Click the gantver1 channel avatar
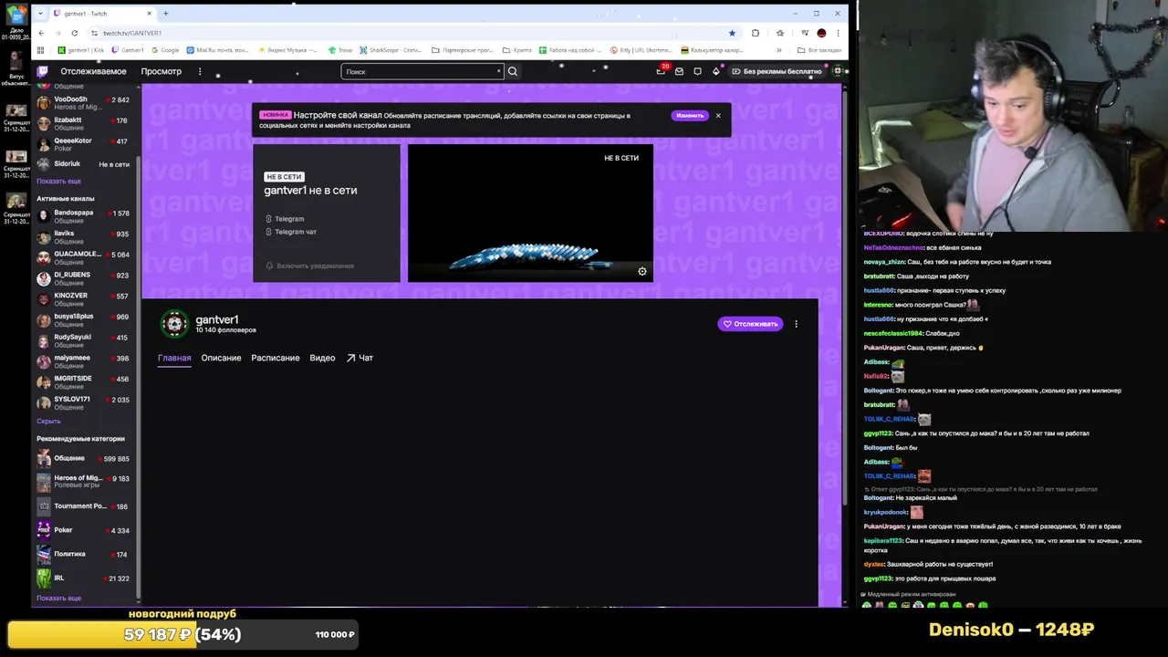Screen dimensions: 1168x657 (x=174, y=324)
